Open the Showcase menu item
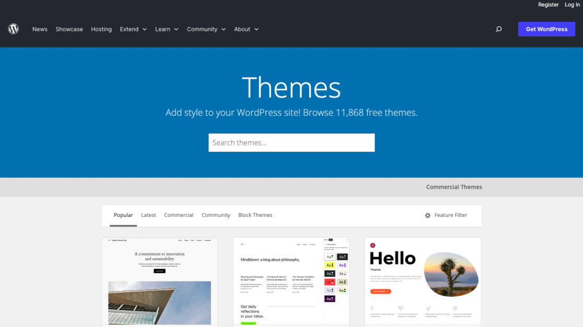The height and width of the screenshot is (327, 583). [x=69, y=29]
